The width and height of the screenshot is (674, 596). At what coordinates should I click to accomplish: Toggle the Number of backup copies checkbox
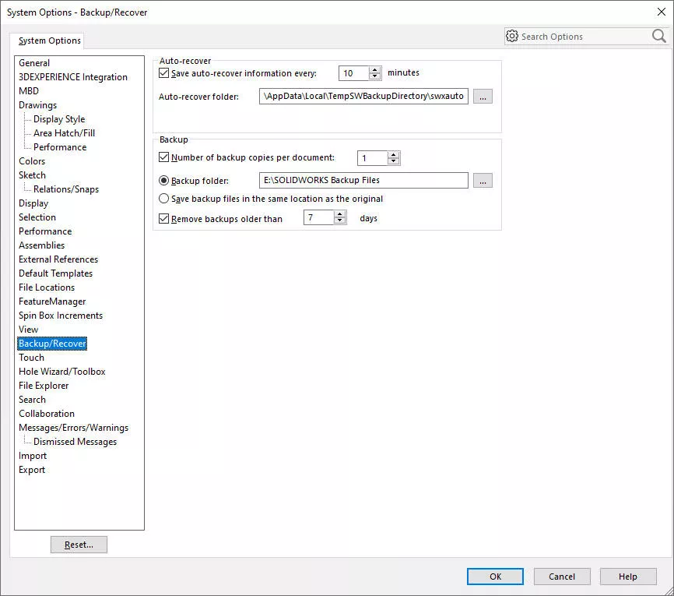coord(163,157)
